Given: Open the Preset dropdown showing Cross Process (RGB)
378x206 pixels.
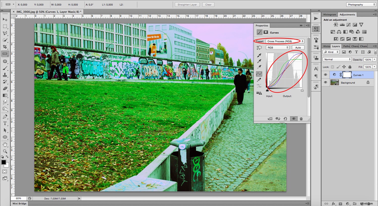Looking at the screenshot, I should [x=285, y=41].
